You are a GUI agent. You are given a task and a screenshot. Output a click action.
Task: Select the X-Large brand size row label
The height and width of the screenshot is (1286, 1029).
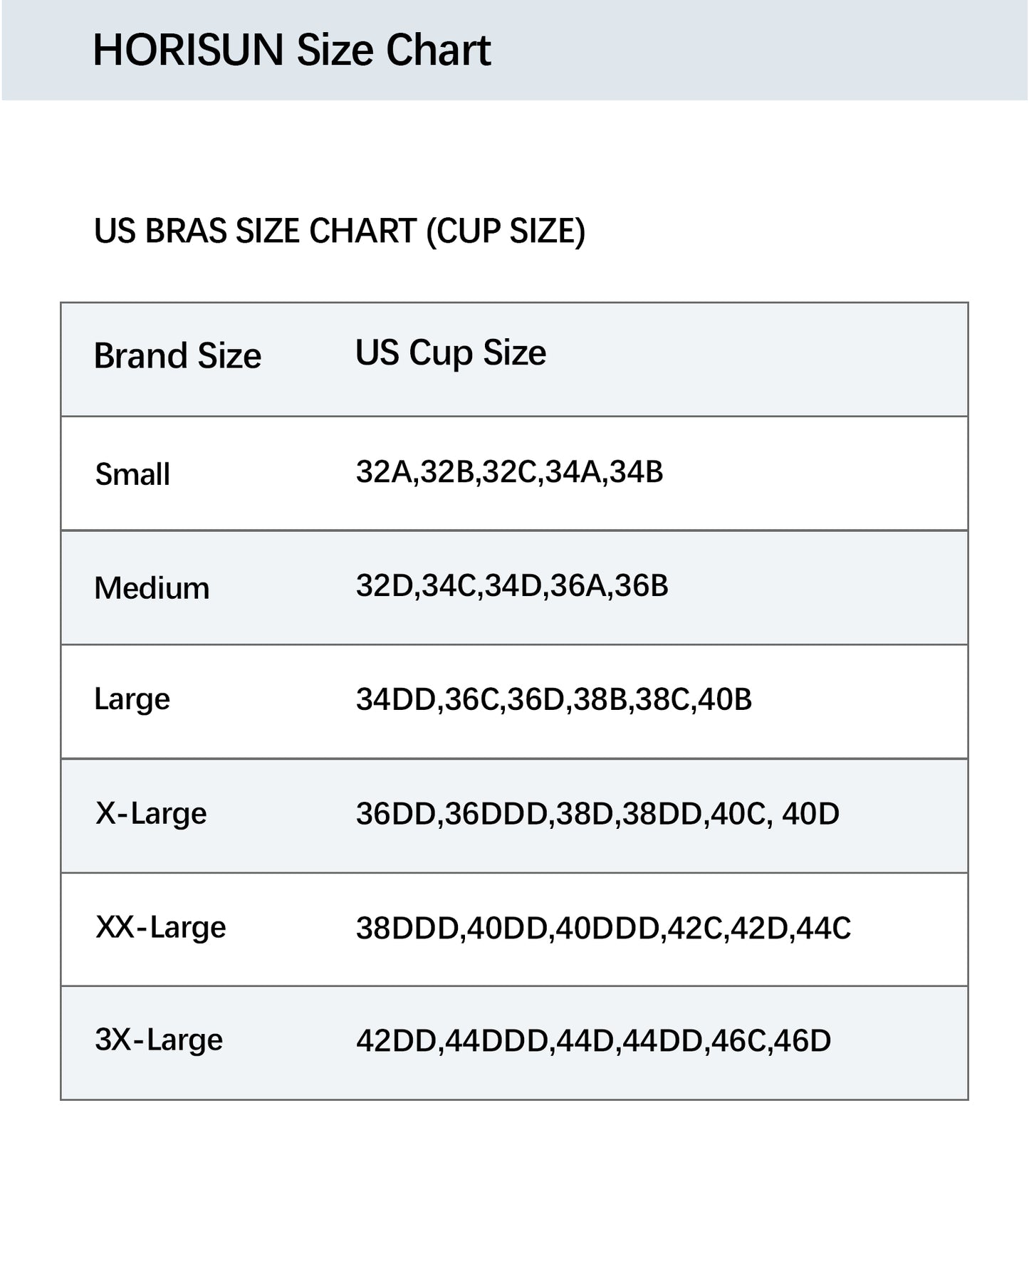pos(151,813)
